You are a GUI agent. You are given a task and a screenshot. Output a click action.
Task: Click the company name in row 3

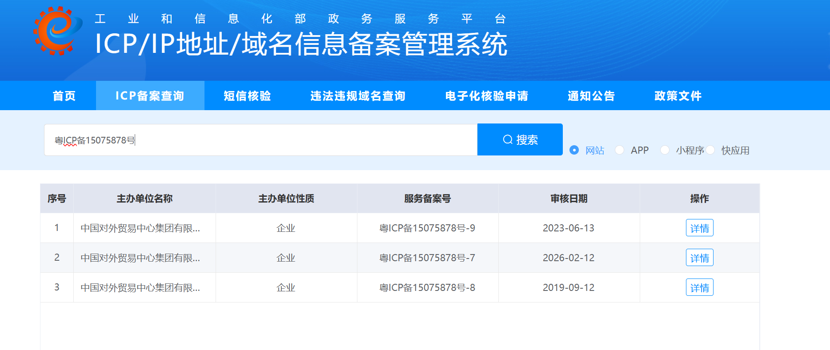click(x=140, y=287)
